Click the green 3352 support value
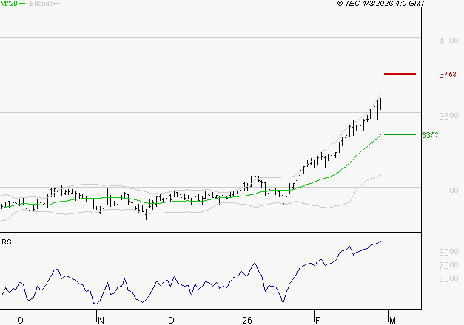 [430, 135]
